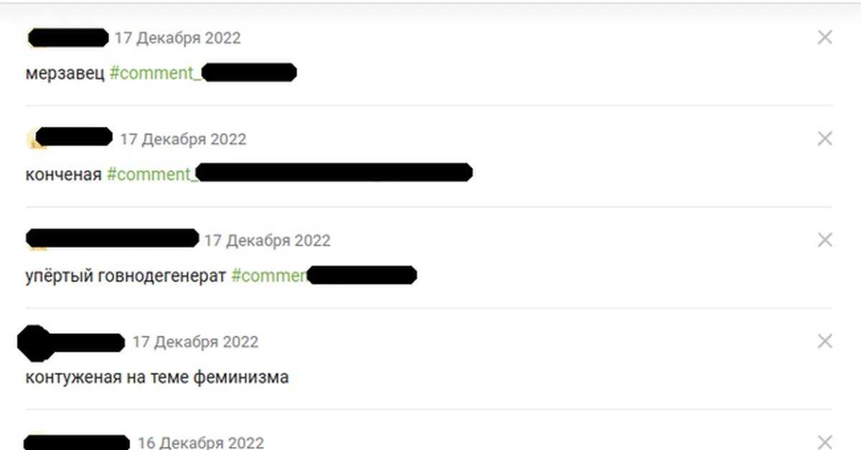The width and height of the screenshot is (861, 450).
Task: Delete the 'конченая' note using the X
Action: pos(825,138)
